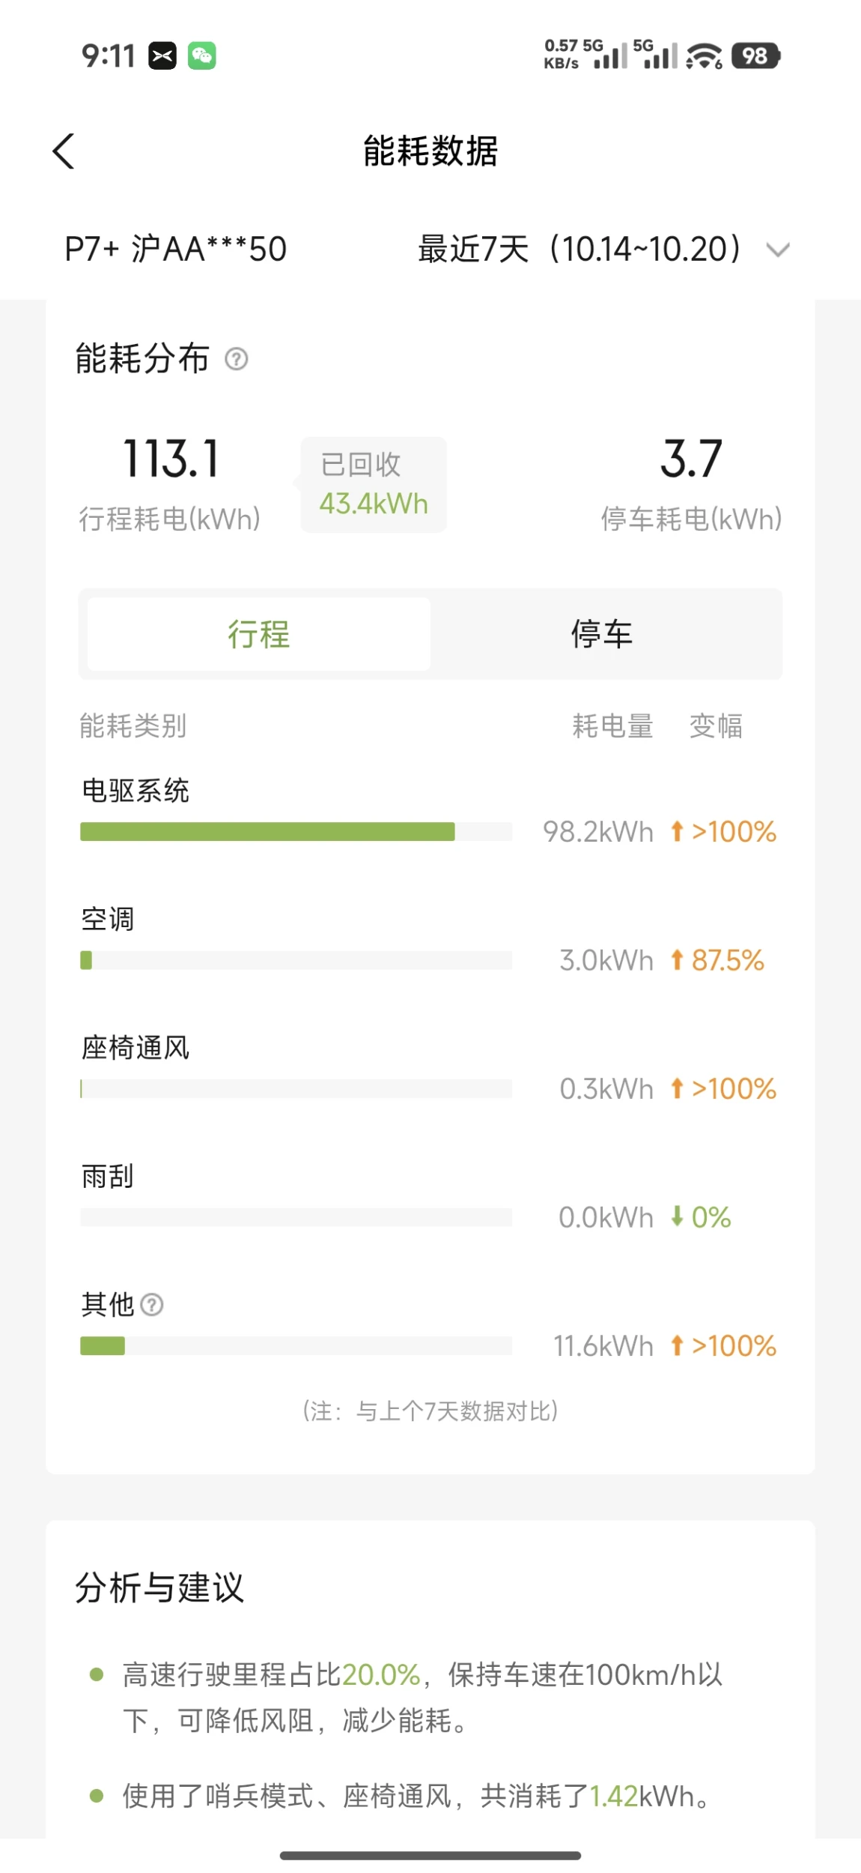Tap the XPeng logo status icon
This screenshot has height=1873, width=861.
tap(162, 56)
